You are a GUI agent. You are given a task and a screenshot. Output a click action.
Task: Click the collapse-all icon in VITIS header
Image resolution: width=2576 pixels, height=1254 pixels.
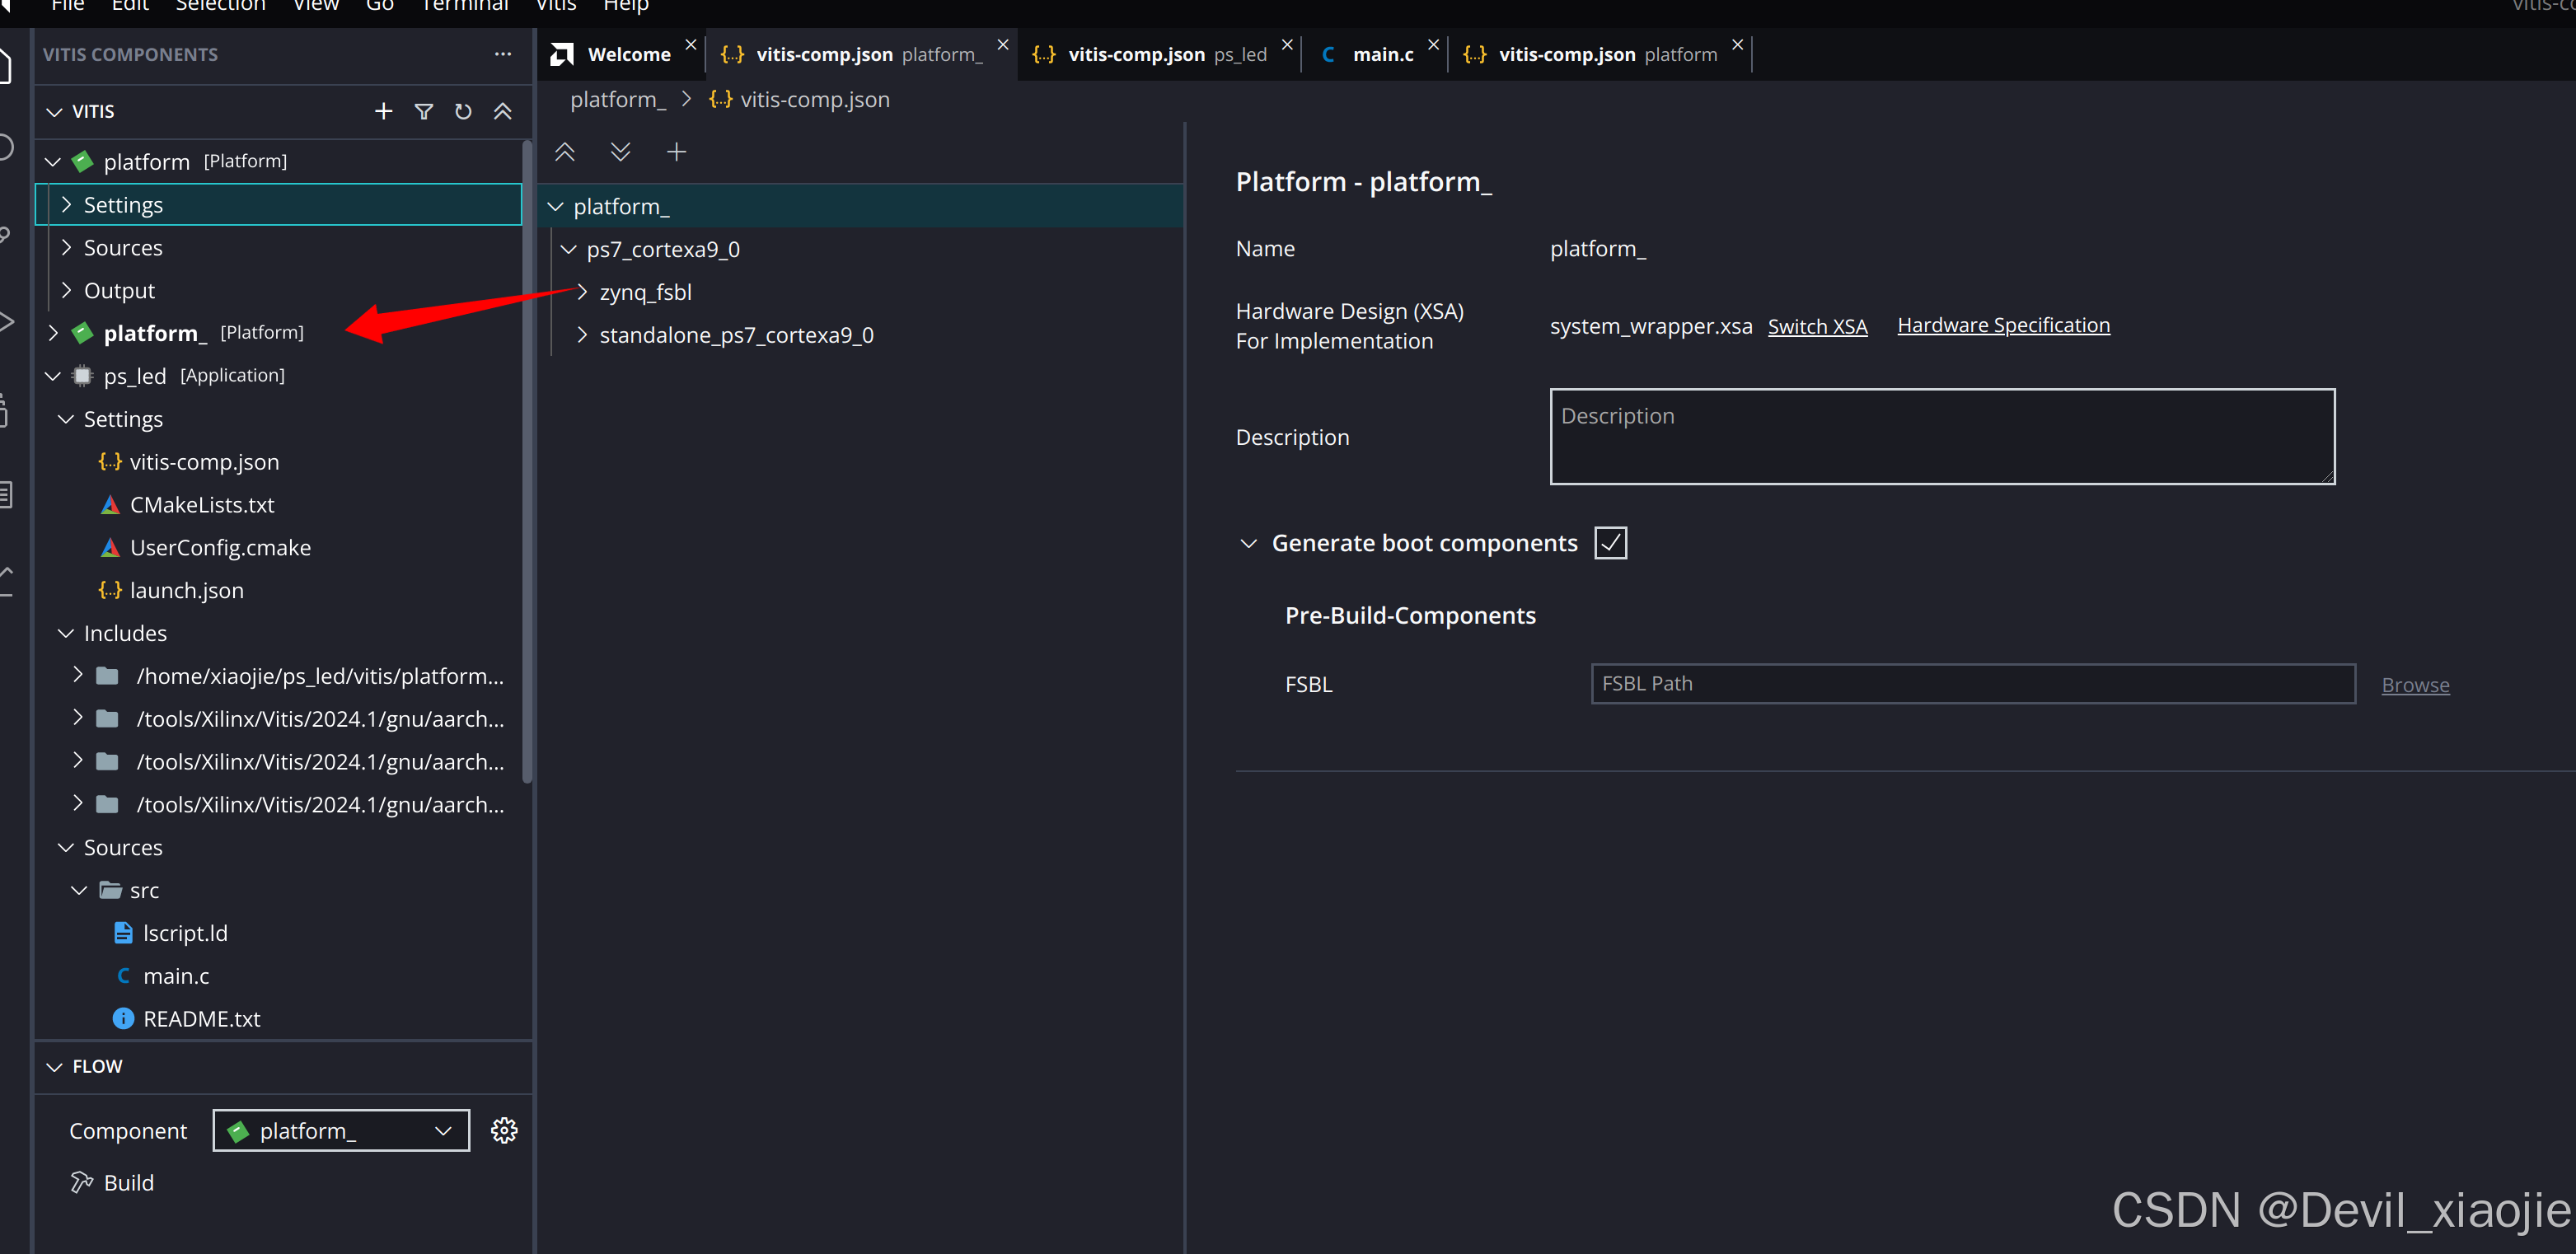click(503, 111)
